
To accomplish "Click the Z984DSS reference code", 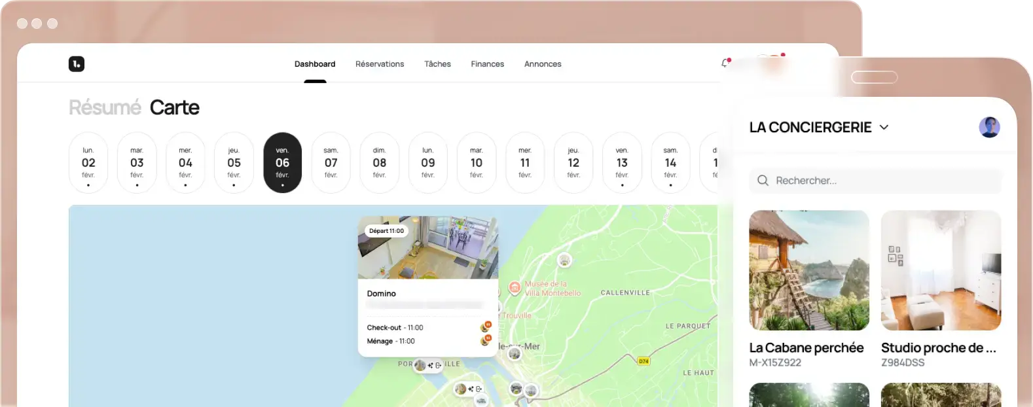I will 903,363.
